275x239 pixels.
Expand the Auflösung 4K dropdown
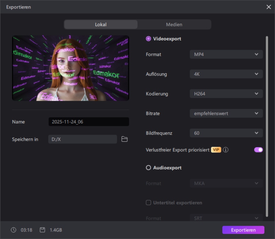coord(226,74)
